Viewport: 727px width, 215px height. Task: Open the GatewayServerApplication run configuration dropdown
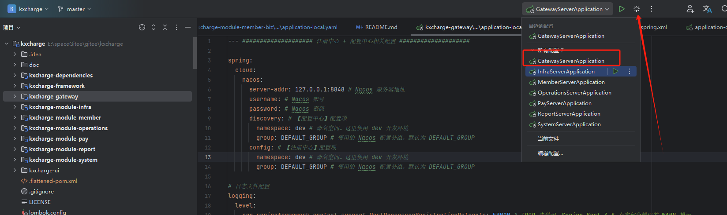567,9
